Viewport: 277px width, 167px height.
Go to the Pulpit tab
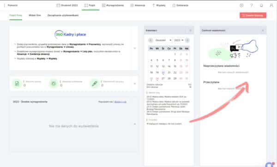(x=90, y=5)
